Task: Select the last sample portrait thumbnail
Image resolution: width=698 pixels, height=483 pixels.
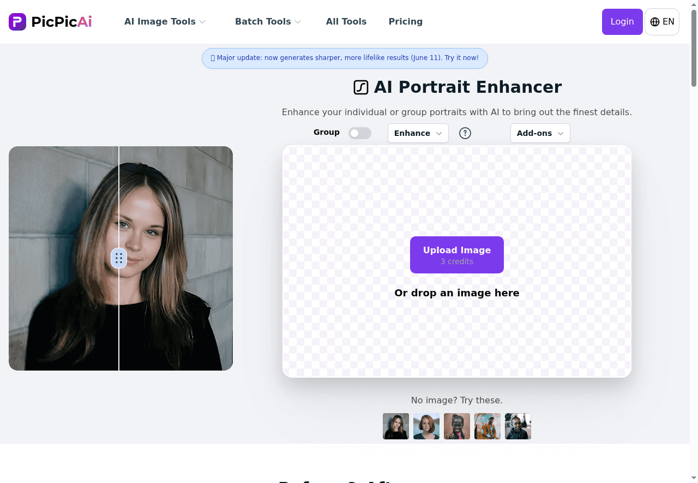Action: point(518,426)
